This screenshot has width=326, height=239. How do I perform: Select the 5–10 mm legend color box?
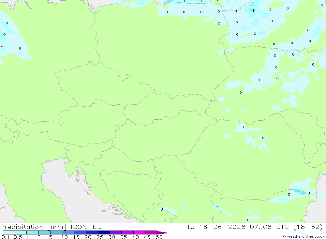[56, 232]
